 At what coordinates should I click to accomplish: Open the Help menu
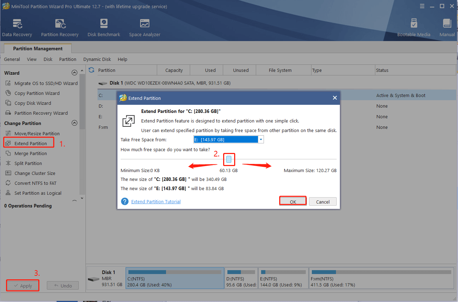click(x=122, y=59)
